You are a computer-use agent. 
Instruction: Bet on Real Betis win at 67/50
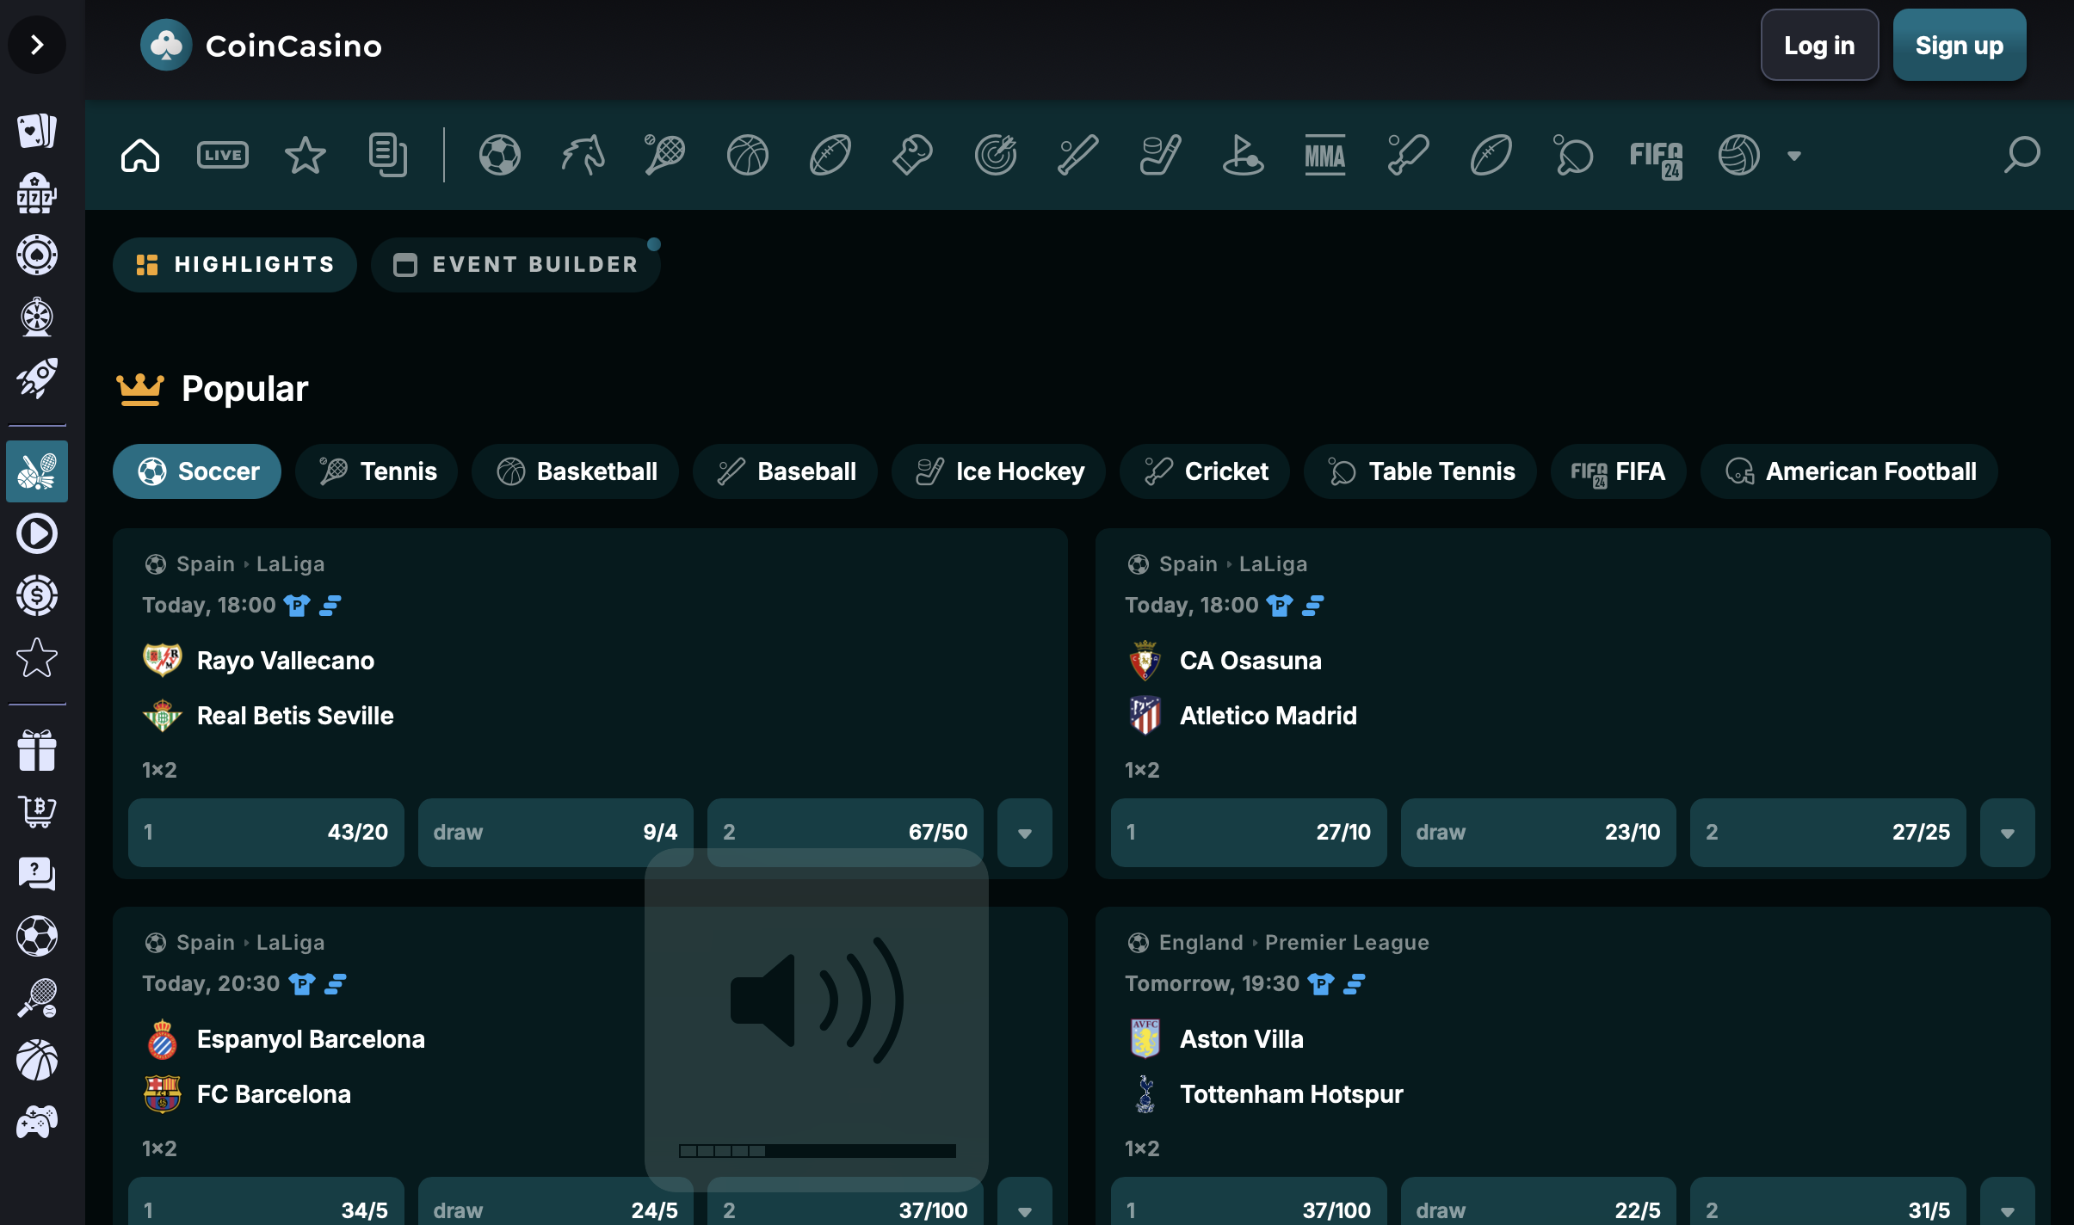point(845,833)
